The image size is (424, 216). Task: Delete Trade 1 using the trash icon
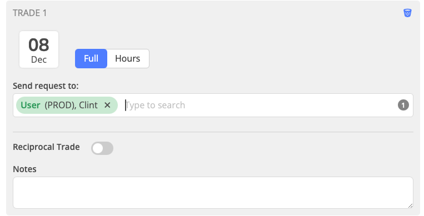(407, 13)
